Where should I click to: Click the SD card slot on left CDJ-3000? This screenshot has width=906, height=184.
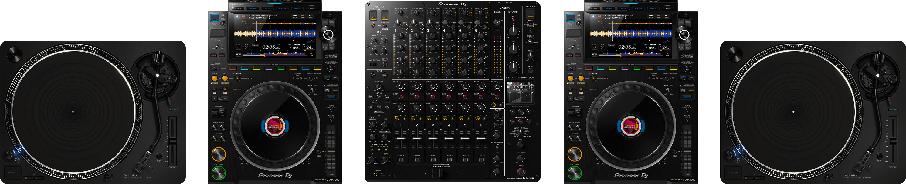[218, 34]
